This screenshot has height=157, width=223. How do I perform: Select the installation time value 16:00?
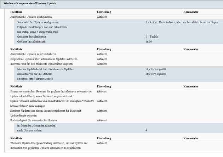click(x=149, y=42)
